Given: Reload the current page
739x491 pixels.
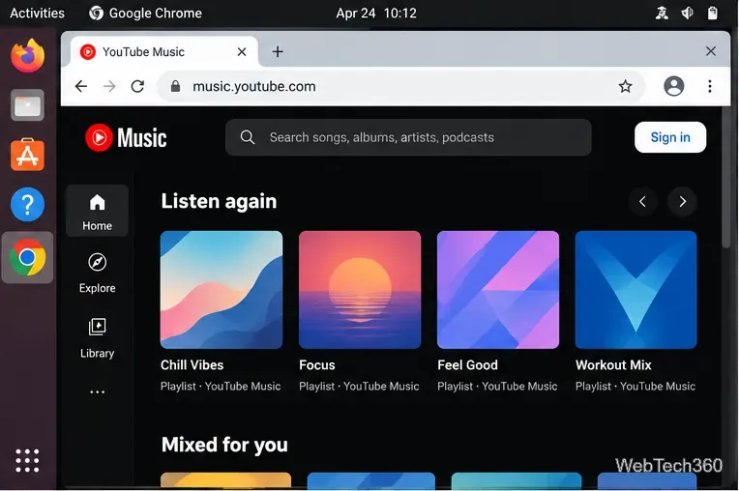Looking at the screenshot, I should coord(137,86).
